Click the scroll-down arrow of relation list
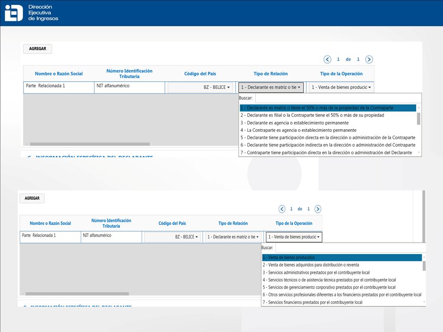 coord(419,153)
